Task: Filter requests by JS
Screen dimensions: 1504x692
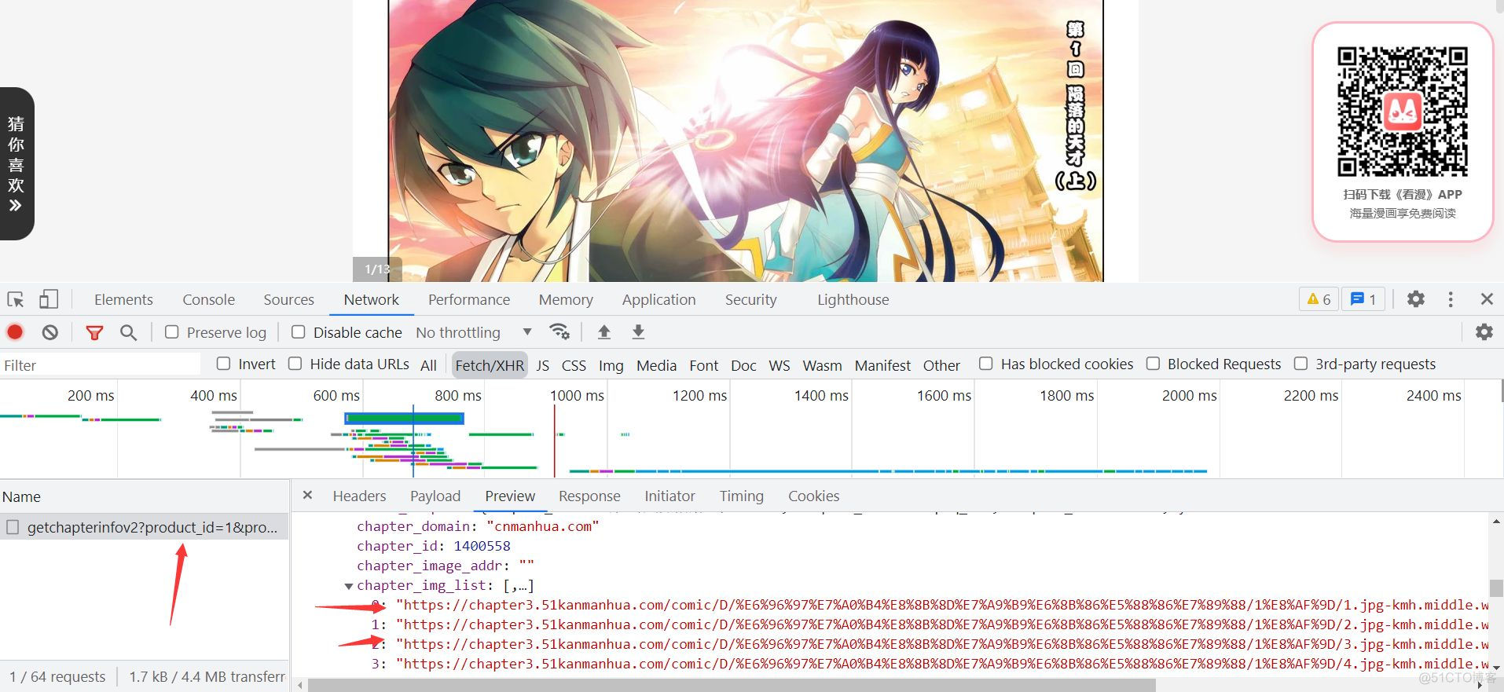Action: [x=542, y=365]
